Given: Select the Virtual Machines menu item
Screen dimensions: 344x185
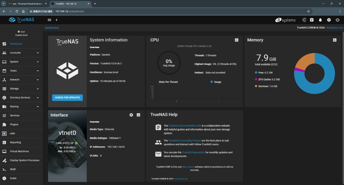Looking at the screenshot, I should click(21, 151).
